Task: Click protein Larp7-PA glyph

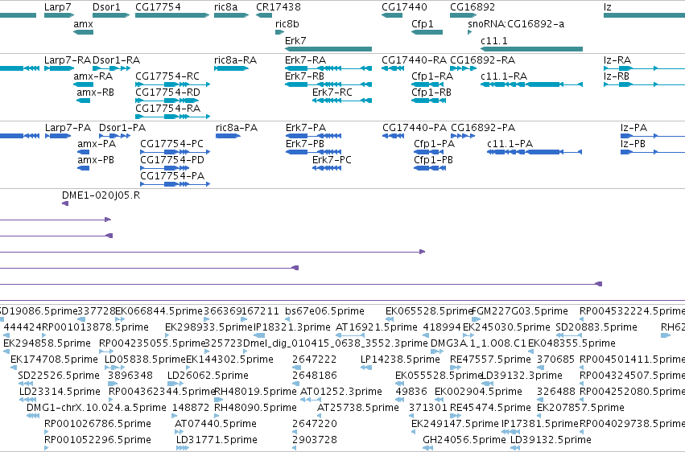Action: pyautogui.click(x=58, y=136)
